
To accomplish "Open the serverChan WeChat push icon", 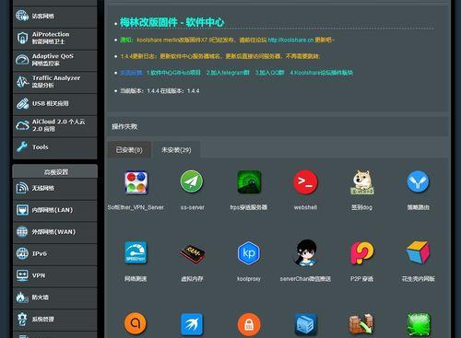I will [x=305, y=252].
